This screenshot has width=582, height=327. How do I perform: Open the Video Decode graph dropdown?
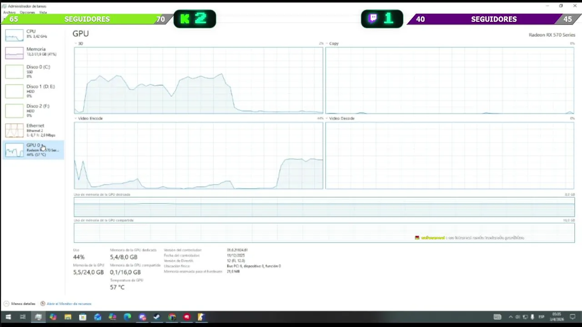click(327, 118)
